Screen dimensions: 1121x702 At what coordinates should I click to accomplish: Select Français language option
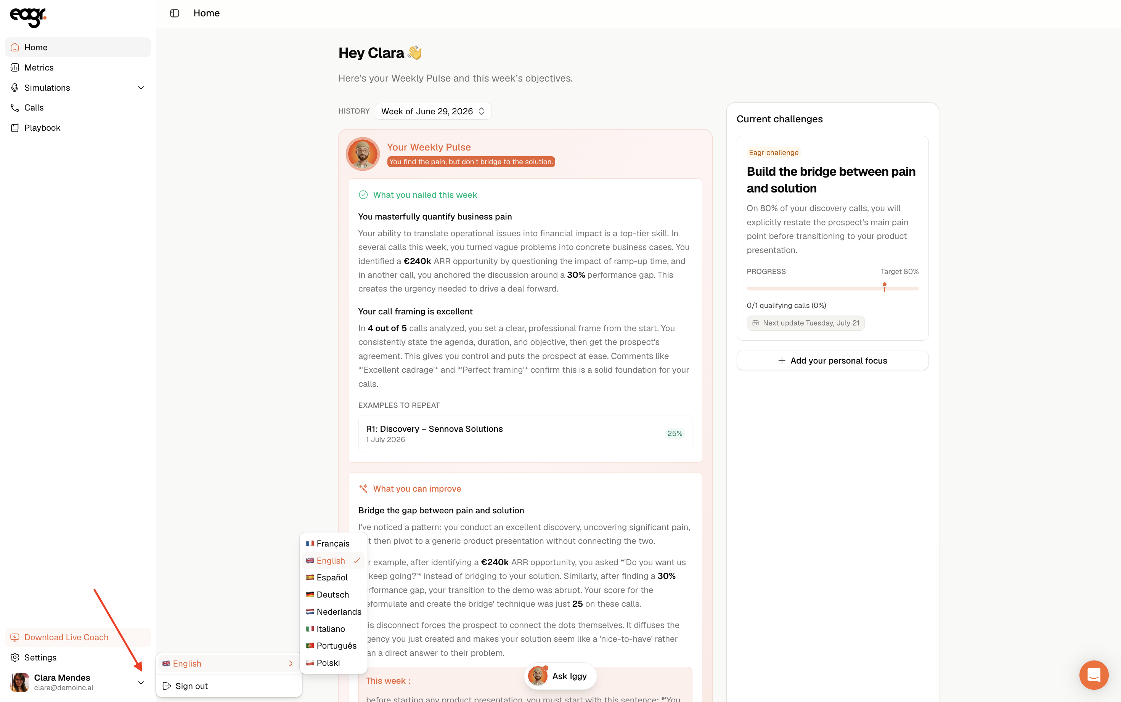pyautogui.click(x=333, y=544)
